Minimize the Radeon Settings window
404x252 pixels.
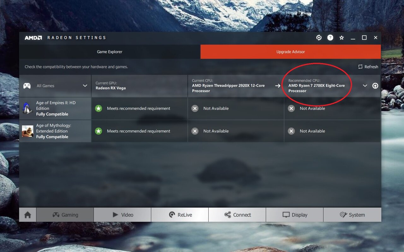tap(353, 38)
